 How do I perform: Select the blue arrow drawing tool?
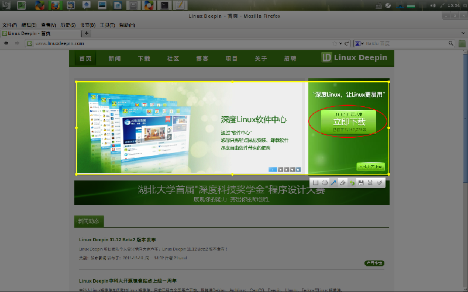(333, 183)
